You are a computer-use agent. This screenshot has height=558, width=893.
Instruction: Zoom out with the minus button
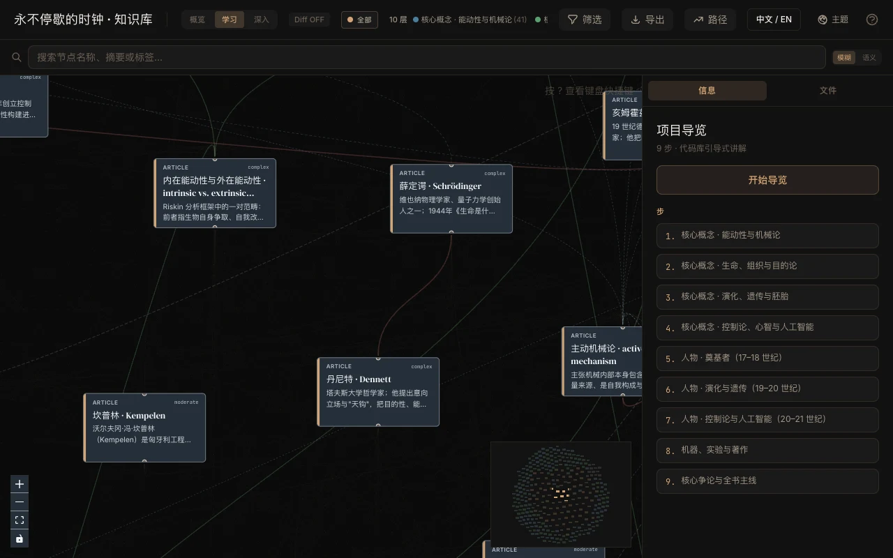point(20,502)
